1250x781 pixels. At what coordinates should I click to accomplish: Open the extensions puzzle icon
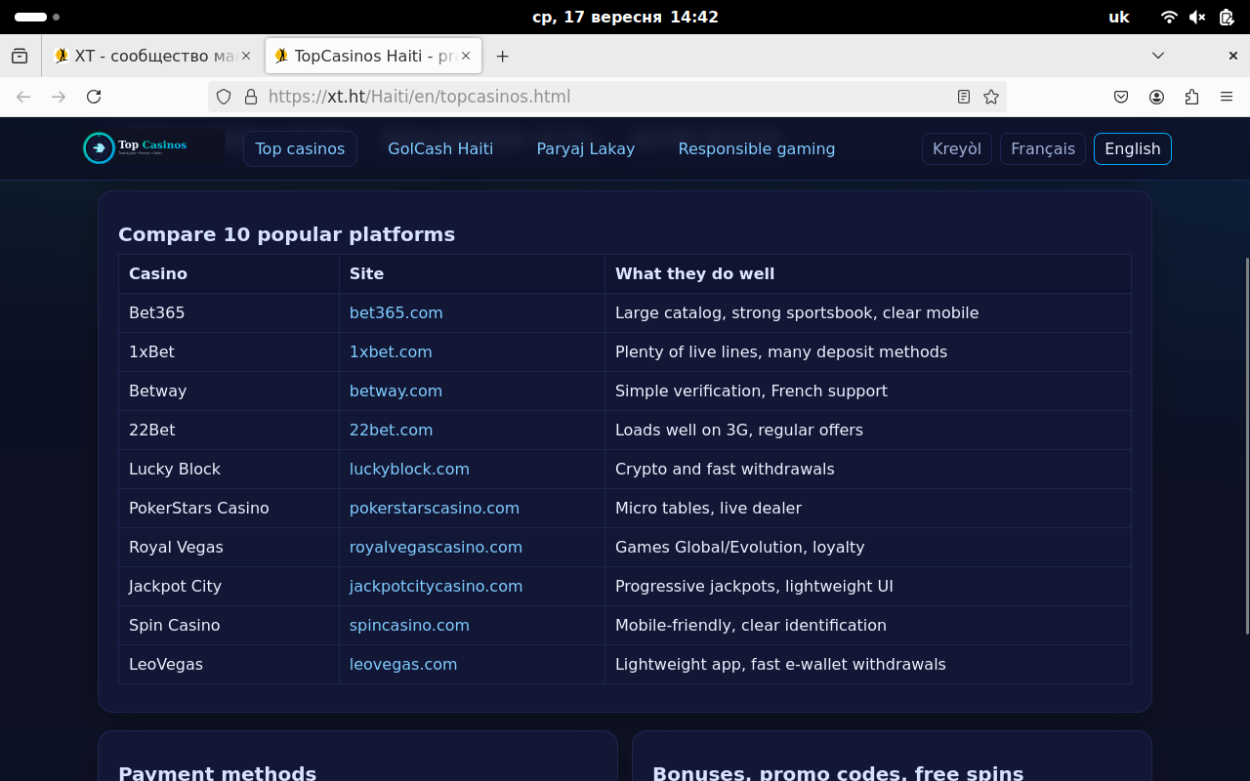(x=1191, y=97)
